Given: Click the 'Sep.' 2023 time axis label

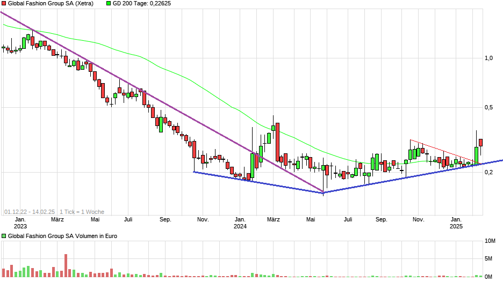Looking at the screenshot, I should pos(166,220).
